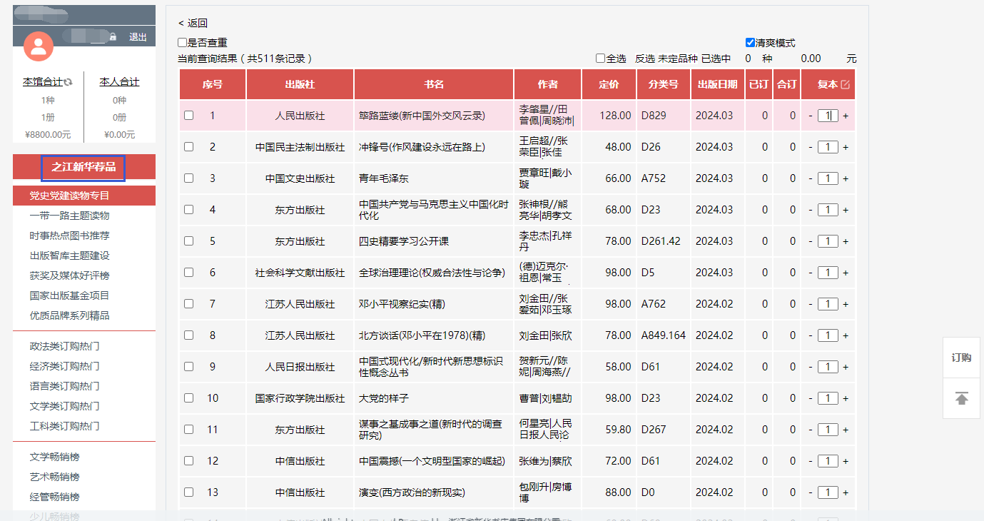Click 反选 to invert selection
The width and height of the screenshot is (984, 521).
click(645, 59)
